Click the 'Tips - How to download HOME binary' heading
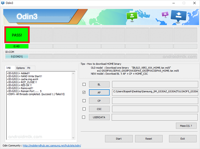200x149 pixels. pos(101,64)
